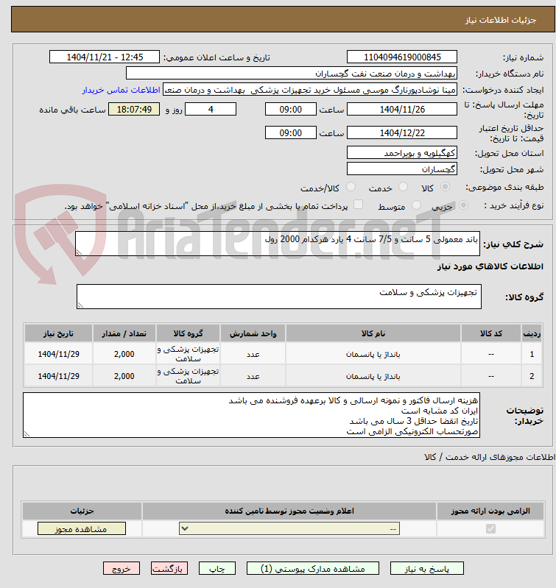
Task: Choose the متوسط purchase type radio
Action: coord(416,205)
